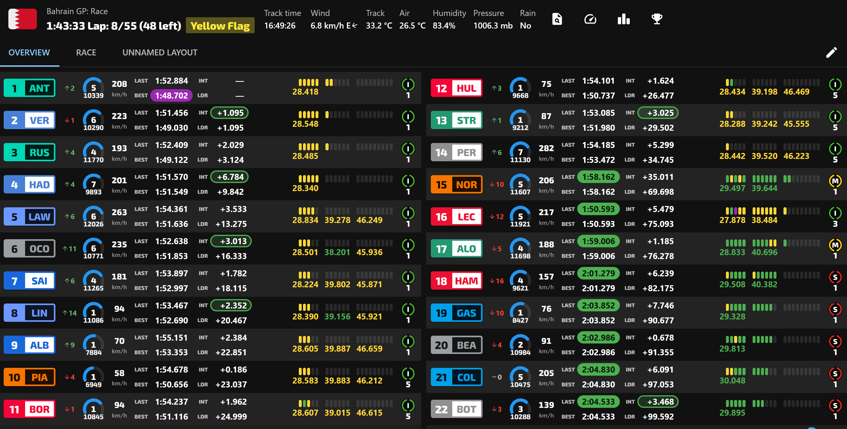Click STR's interval +3.025 pill
This screenshot has height=429, width=847.
tap(658, 113)
